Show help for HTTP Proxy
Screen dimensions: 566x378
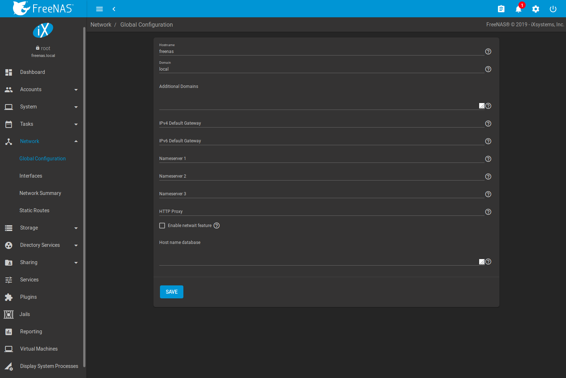488,212
